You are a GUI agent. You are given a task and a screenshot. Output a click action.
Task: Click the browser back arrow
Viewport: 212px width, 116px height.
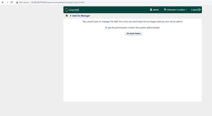point(3,2)
